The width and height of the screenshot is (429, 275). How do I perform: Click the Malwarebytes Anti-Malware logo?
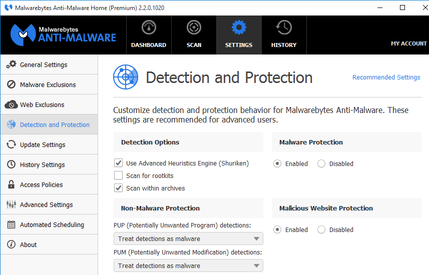tap(63, 34)
